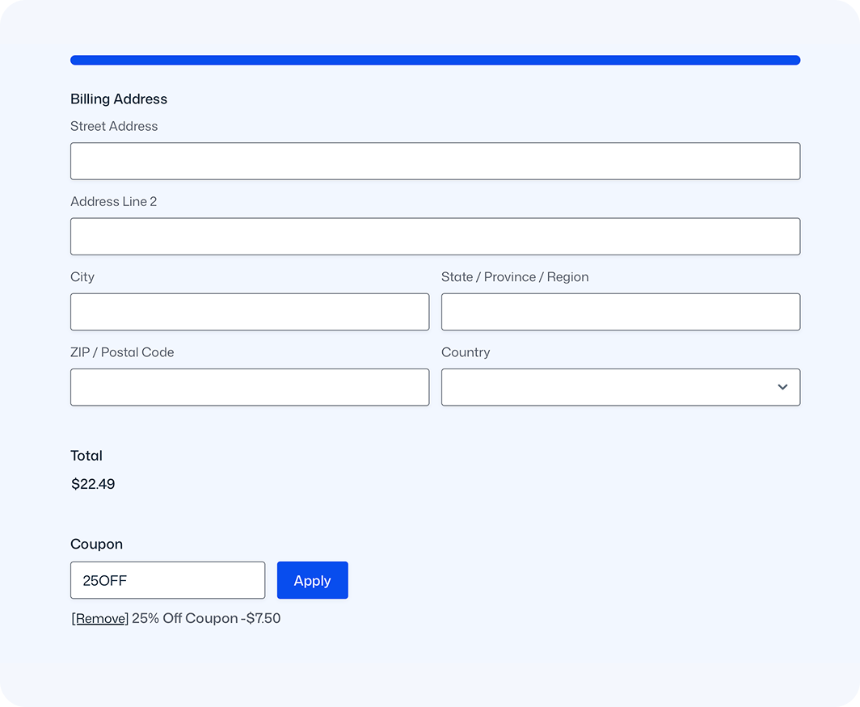Click the Coupon section heading
Screen dimensions: 860x707
96,545
